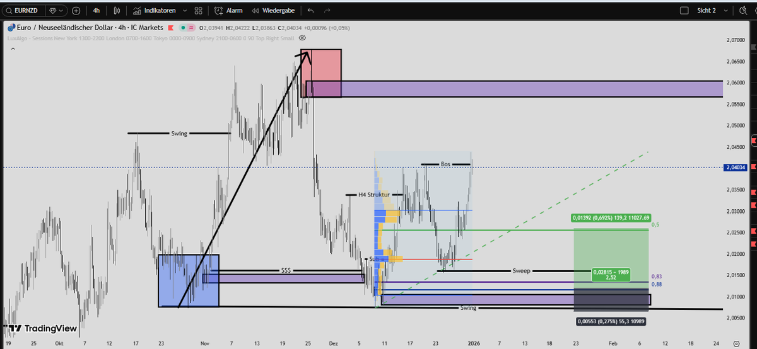
Task: Click the Dez label on the time axis
Action: (x=334, y=343)
